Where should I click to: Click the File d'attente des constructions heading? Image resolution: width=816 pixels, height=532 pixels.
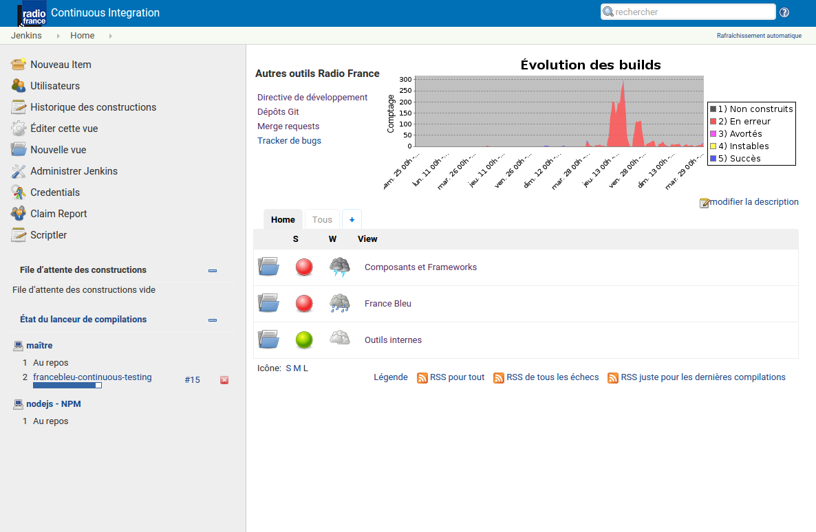click(83, 270)
